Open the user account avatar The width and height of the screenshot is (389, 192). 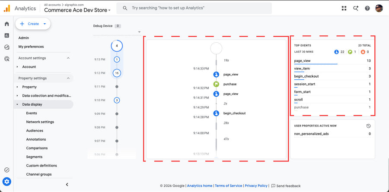click(379, 8)
